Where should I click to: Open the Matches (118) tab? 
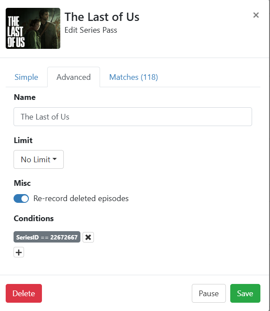[x=133, y=77]
